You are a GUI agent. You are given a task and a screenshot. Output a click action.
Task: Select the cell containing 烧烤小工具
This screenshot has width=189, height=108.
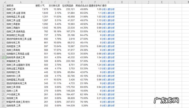coord(21,91)
